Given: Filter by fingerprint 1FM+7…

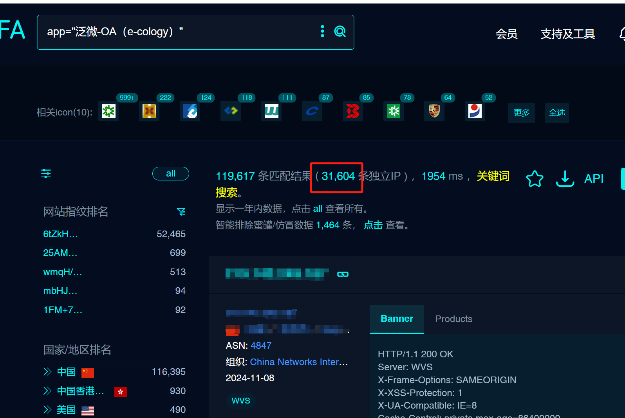Looking at the screenshot, I should [x=63, y=310].
